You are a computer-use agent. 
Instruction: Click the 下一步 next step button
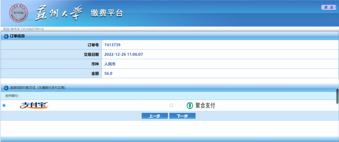coord(182,116)
